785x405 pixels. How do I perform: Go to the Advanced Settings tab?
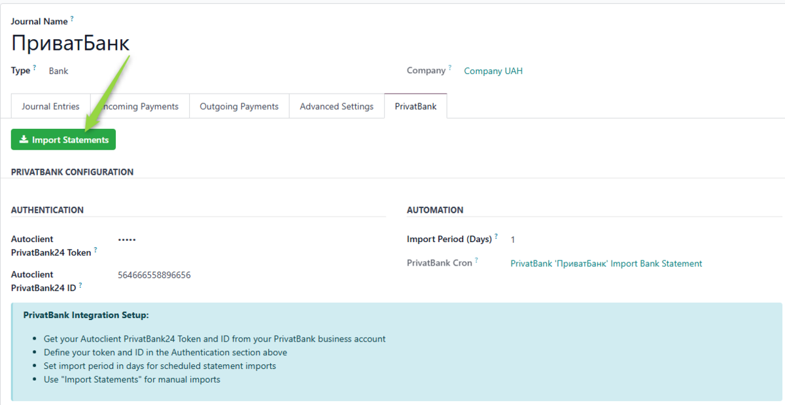pos(336,106)
